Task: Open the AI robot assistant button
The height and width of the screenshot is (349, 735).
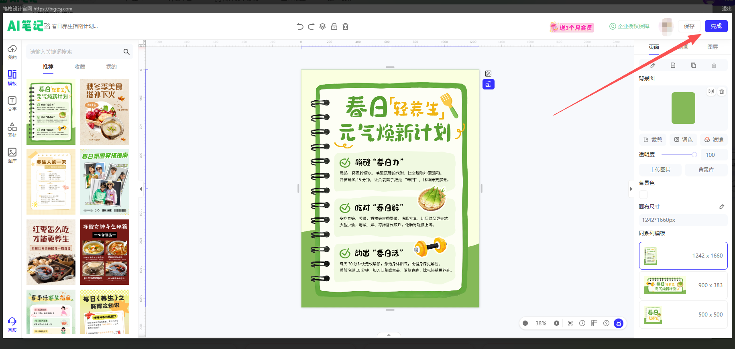Action: pos(619,323)
